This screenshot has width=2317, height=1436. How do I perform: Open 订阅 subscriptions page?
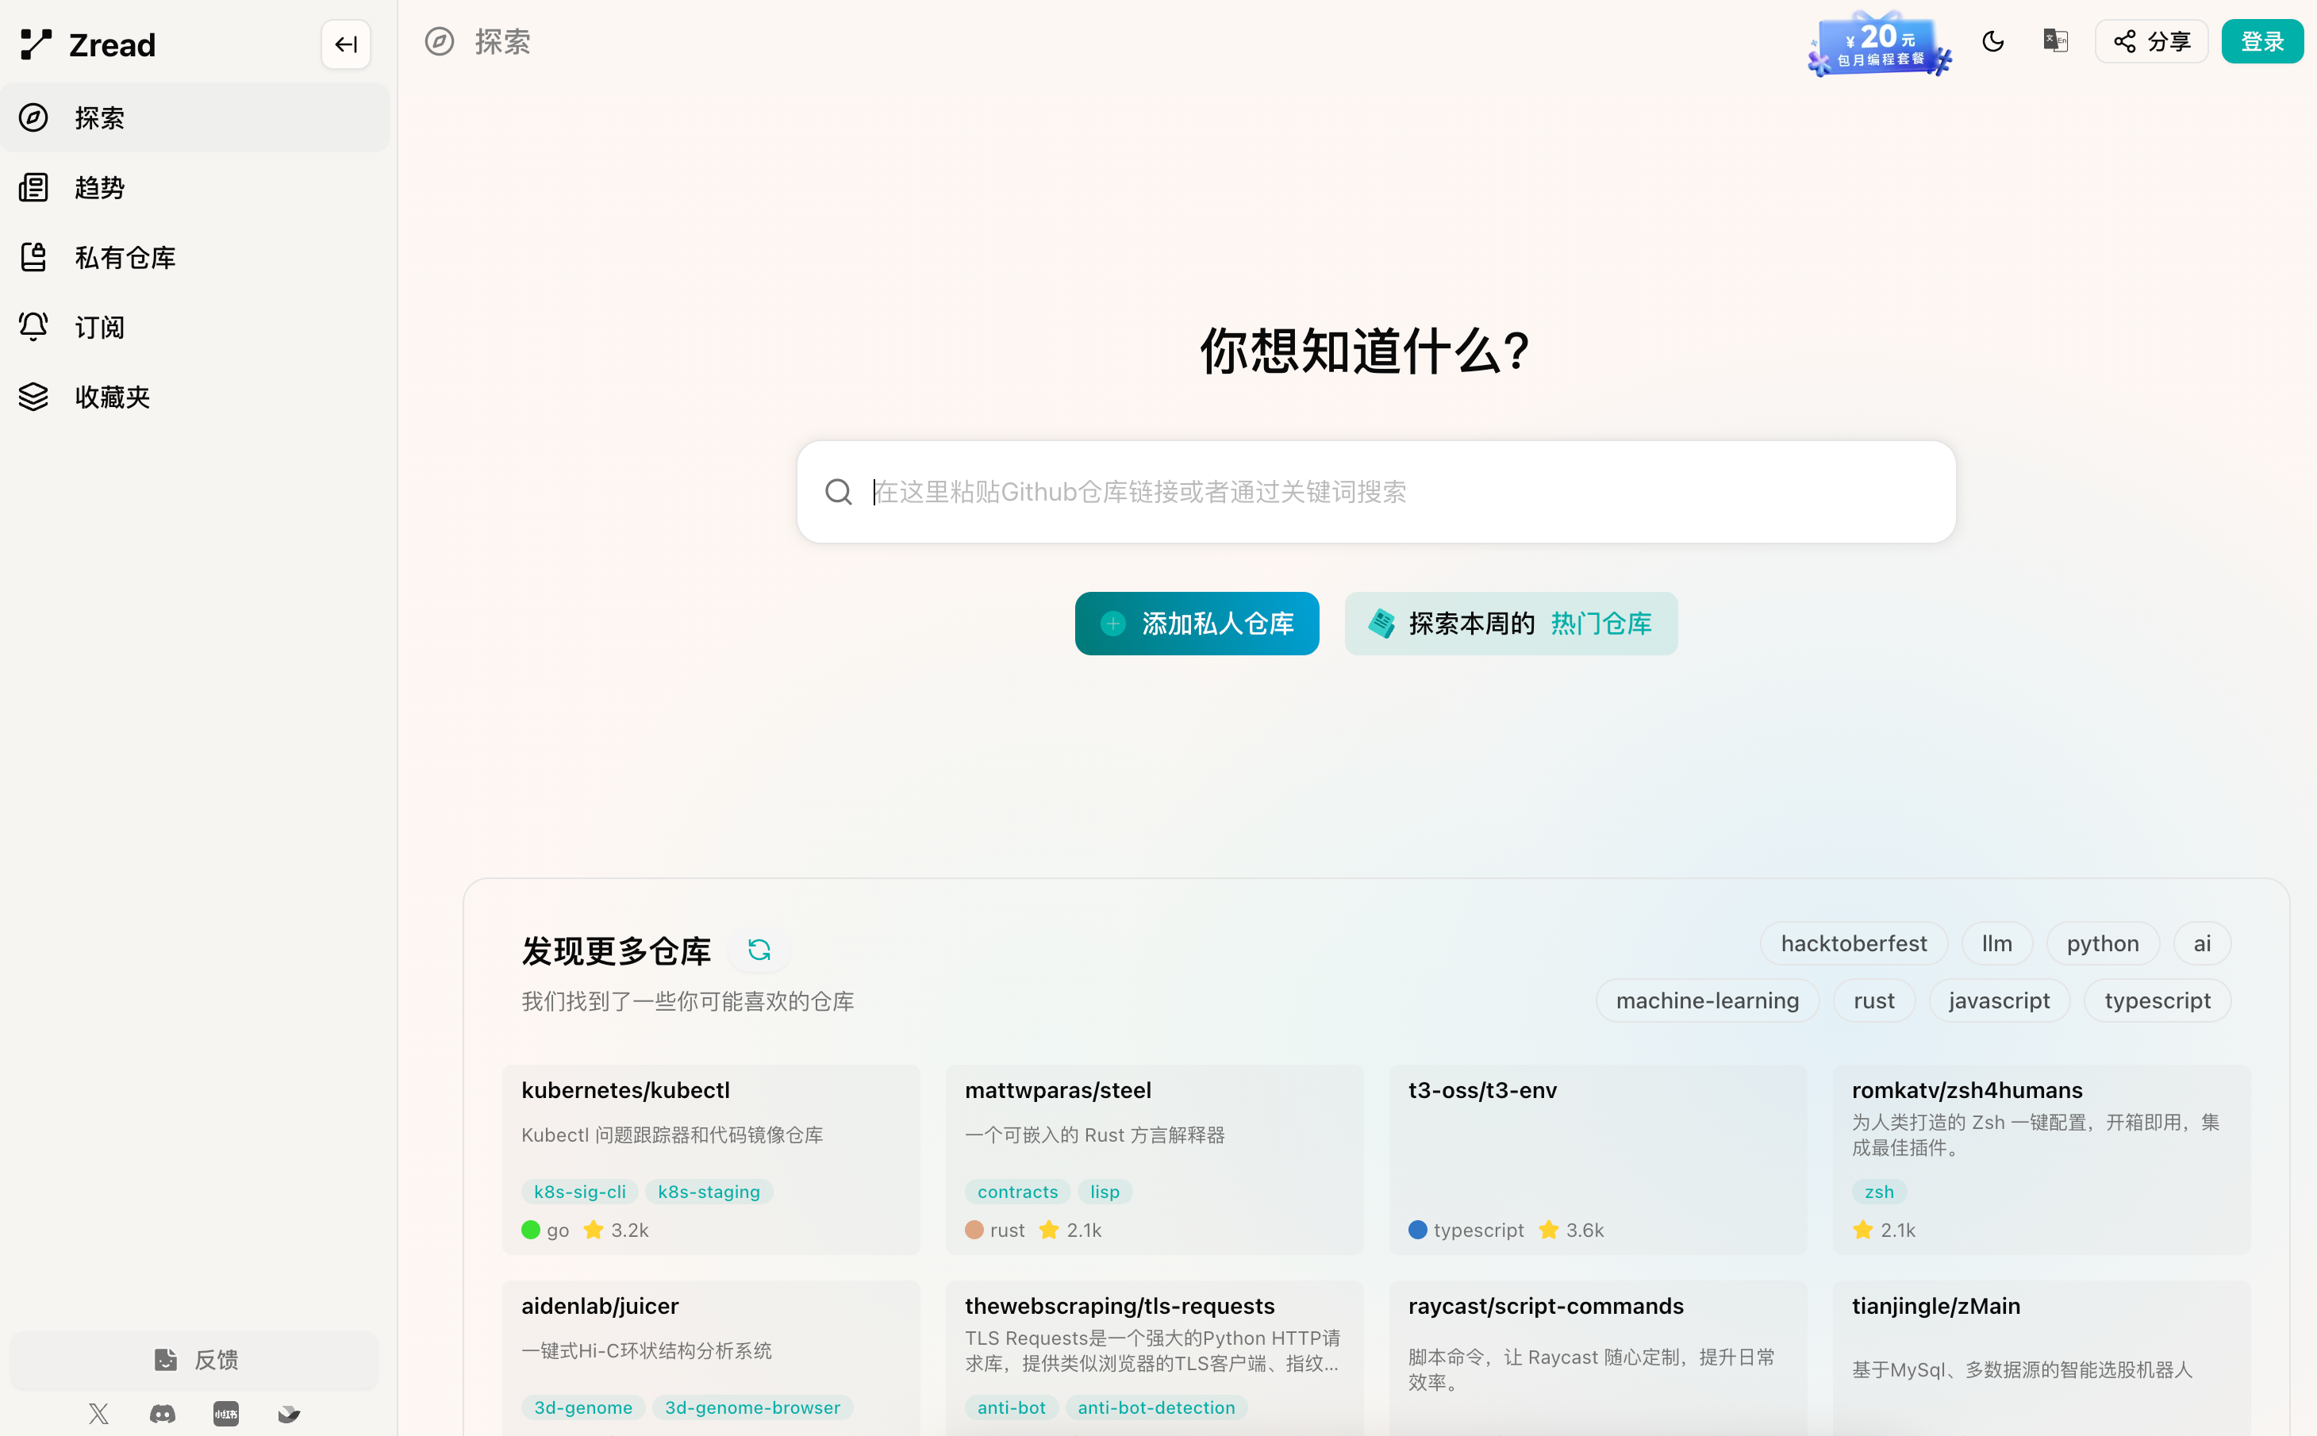[x=100, y=327]
